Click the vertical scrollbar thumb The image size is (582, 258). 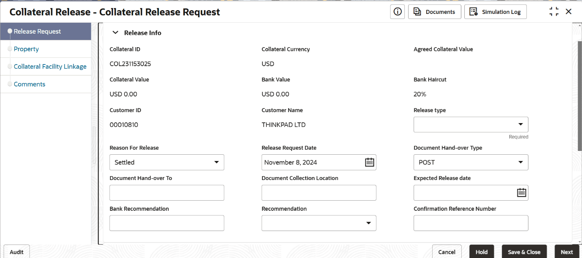[579, 96]
